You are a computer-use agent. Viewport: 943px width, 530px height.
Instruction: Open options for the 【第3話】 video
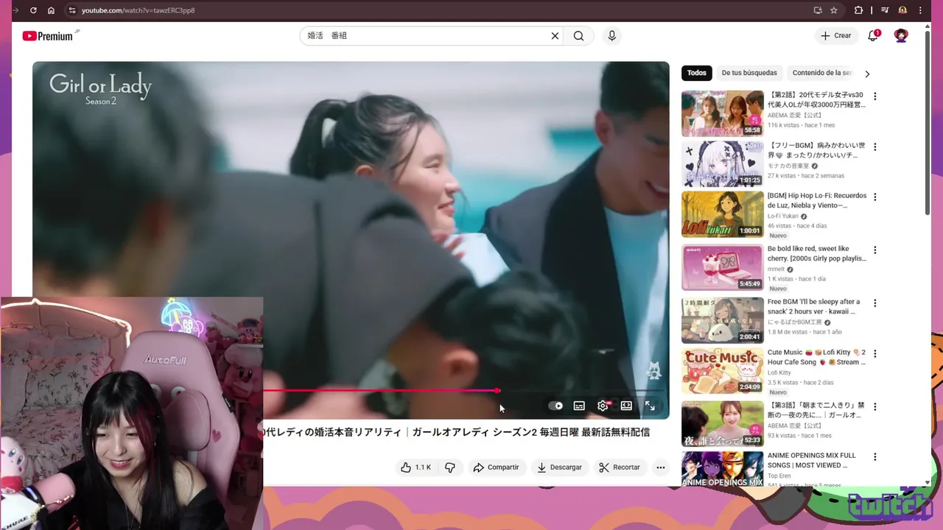pos(875,406)
